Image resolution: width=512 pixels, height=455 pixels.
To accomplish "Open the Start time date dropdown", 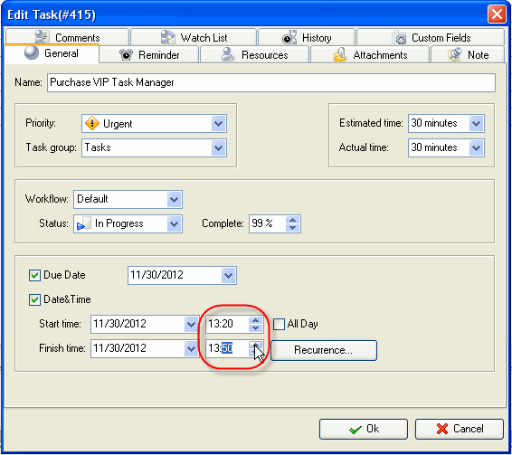I will click(x=191, y=325).
